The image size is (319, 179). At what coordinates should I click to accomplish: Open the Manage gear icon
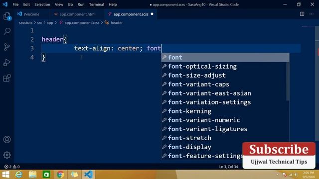tap(7, 155)
